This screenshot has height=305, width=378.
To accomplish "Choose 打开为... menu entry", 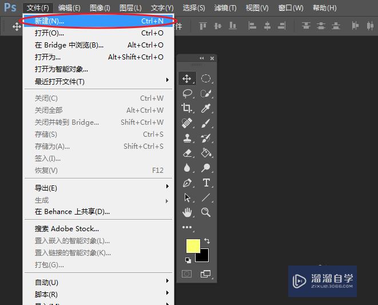I will [x=98, y=57].
